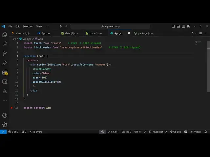This screenshot has height=157, width=210.
Task: Close the App.jsx tab
Action: coord(129,33)
